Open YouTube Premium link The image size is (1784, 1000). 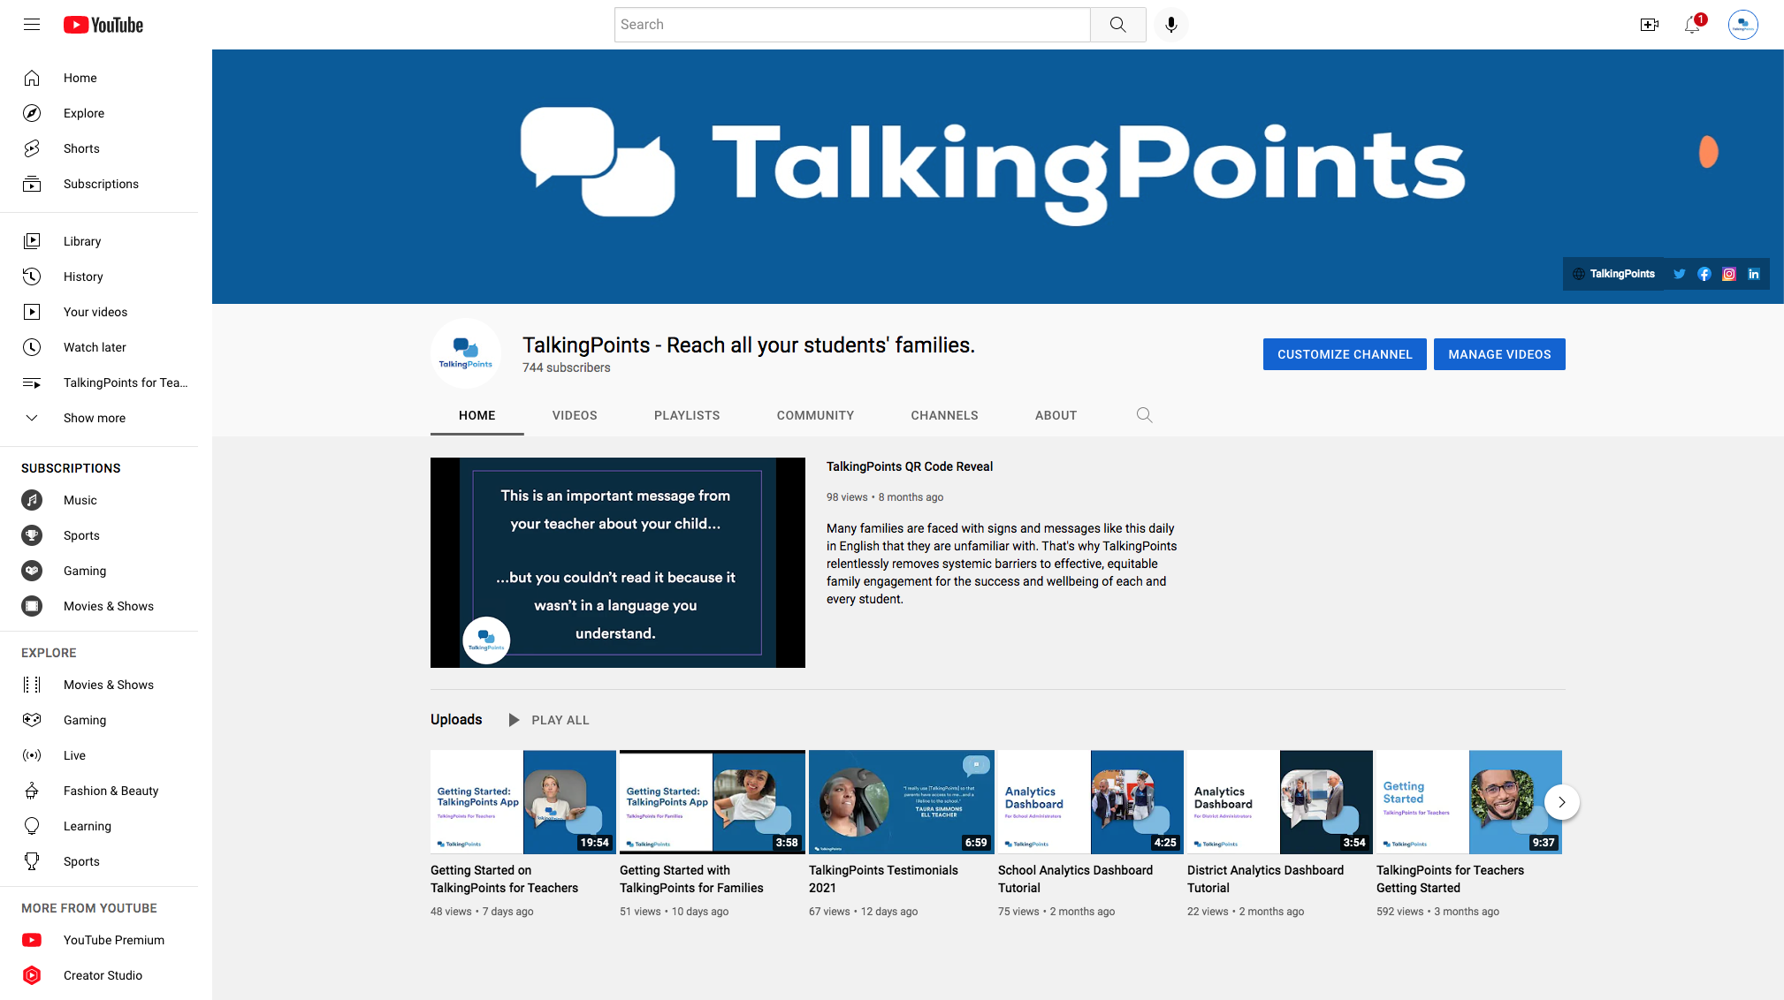[99, 940]
